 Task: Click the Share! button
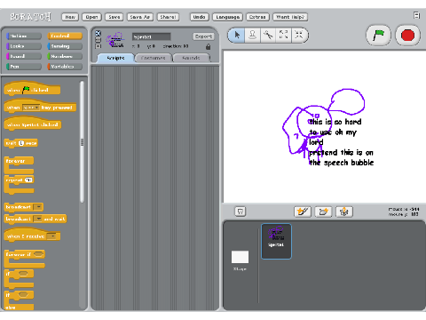tap(168, 17)
